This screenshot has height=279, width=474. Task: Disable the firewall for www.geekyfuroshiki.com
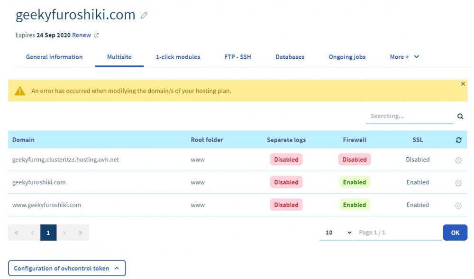pyautogui.click(x=354, y=205)
